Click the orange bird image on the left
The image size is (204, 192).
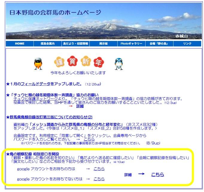38,63
